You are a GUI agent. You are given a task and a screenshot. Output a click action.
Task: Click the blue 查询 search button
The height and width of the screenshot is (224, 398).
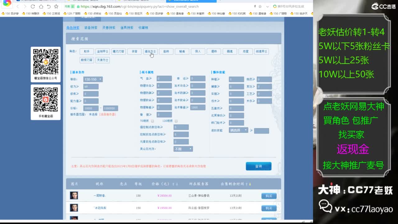[258, 166]
